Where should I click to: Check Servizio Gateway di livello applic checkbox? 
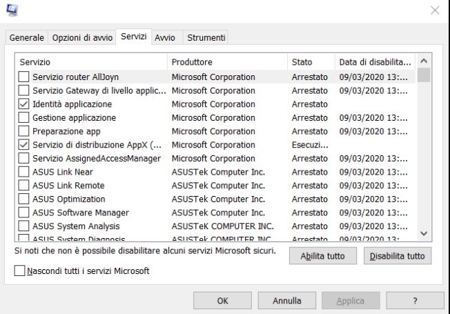point(23,90)
